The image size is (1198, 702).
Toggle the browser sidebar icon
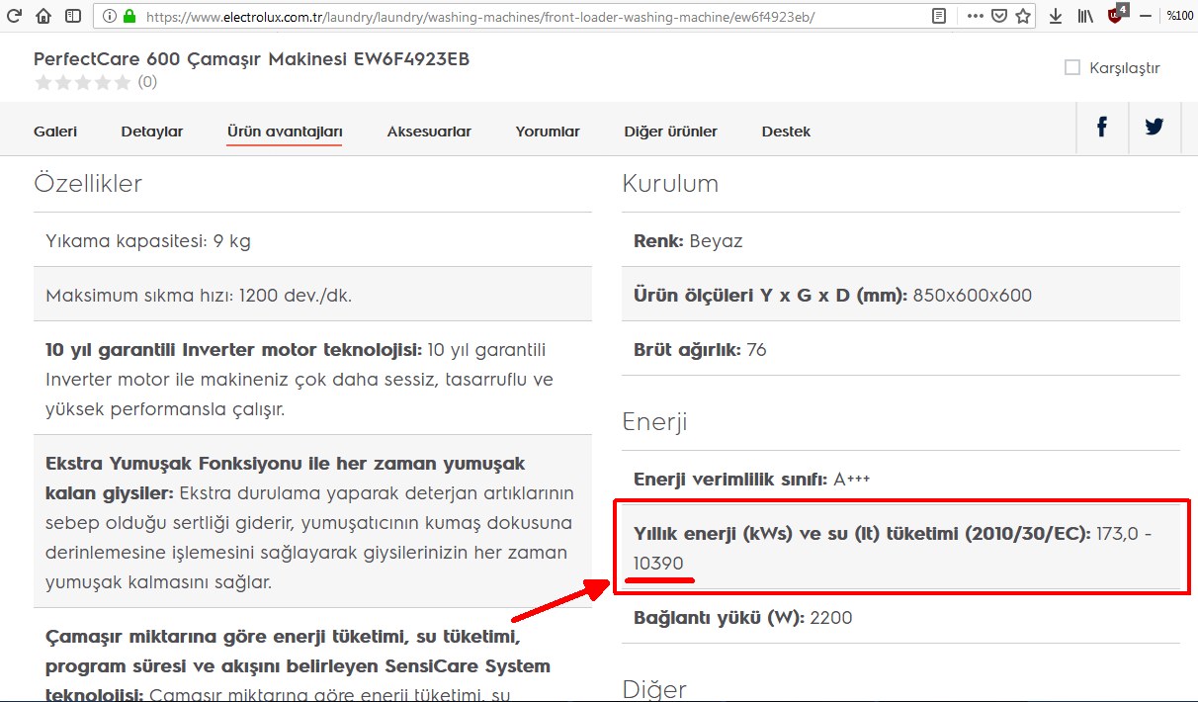point(73,16)
